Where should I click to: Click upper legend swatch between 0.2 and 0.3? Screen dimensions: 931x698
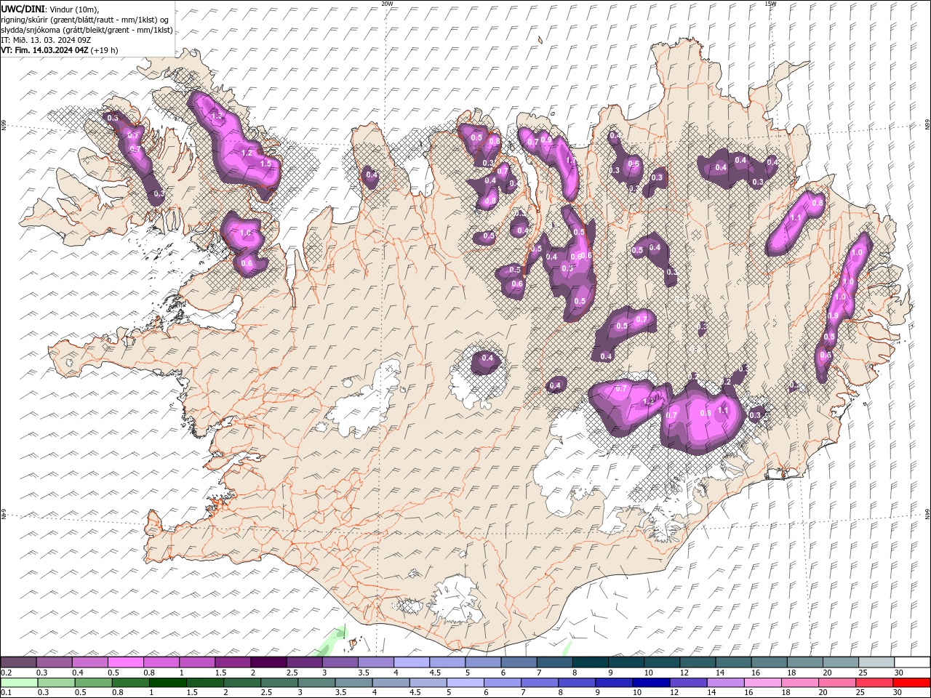click(x=18, y=662)
